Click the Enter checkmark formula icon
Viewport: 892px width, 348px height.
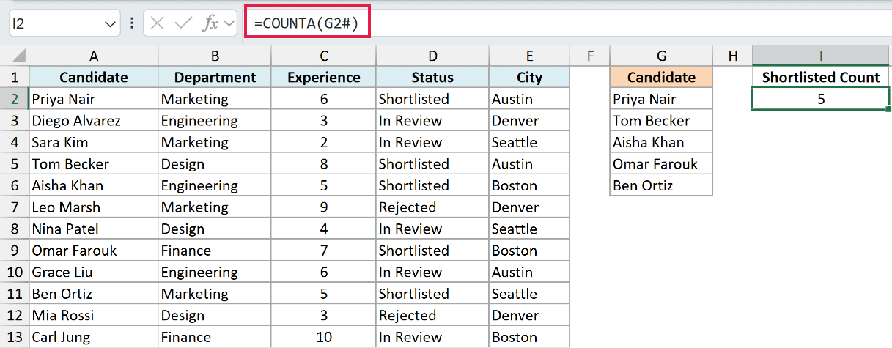(x=183, y=23)
